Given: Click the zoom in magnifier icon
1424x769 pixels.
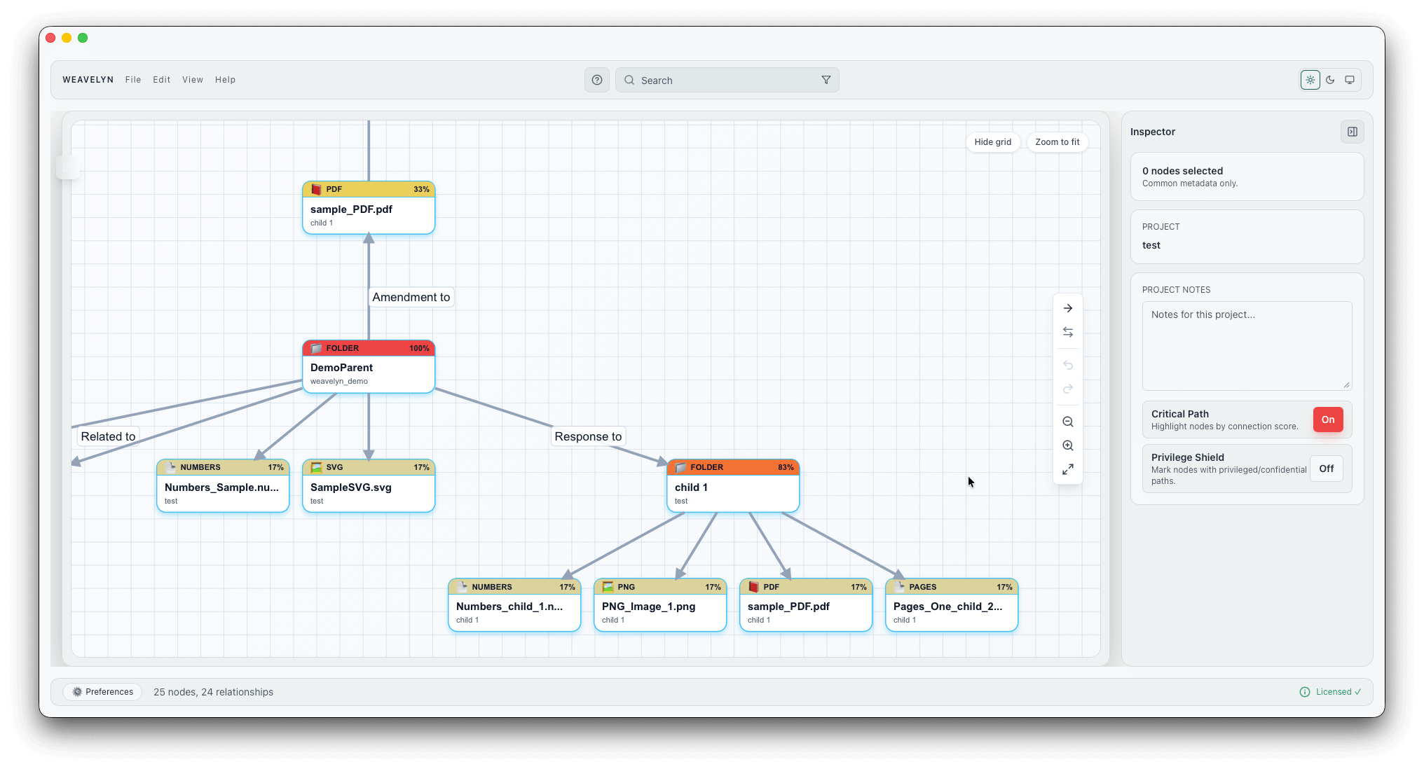Looking at the screenshot, I should click(1067, 445).
